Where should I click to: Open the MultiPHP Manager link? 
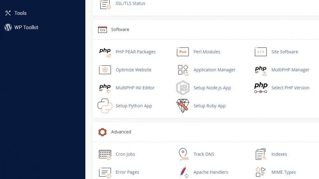(290, 70)
